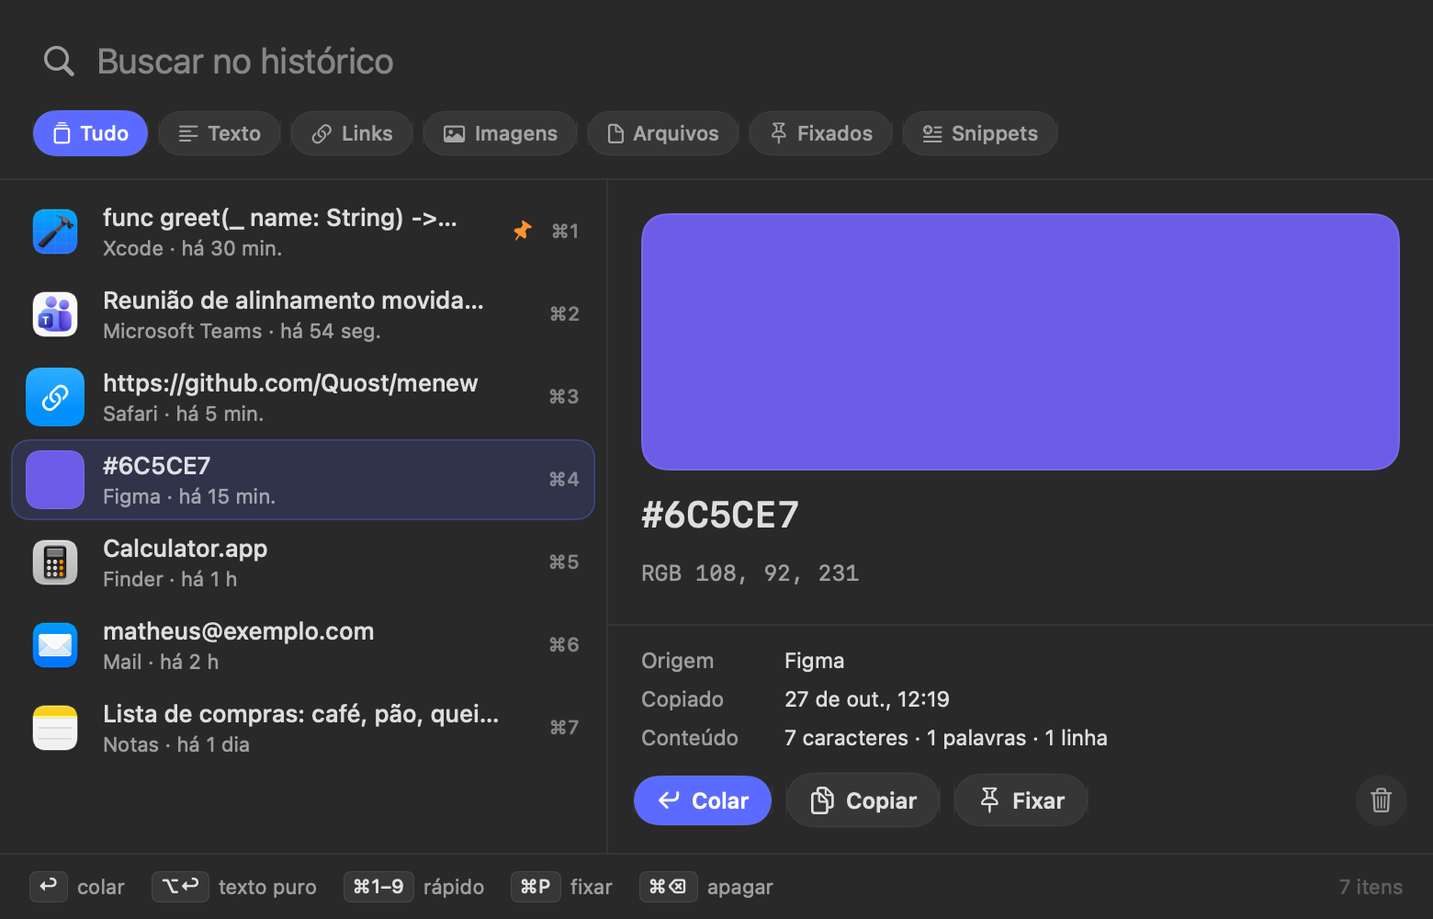The image size is (1433, 919).
Task: Select the Lista de compras Notas entry
Action: [303, 728]
